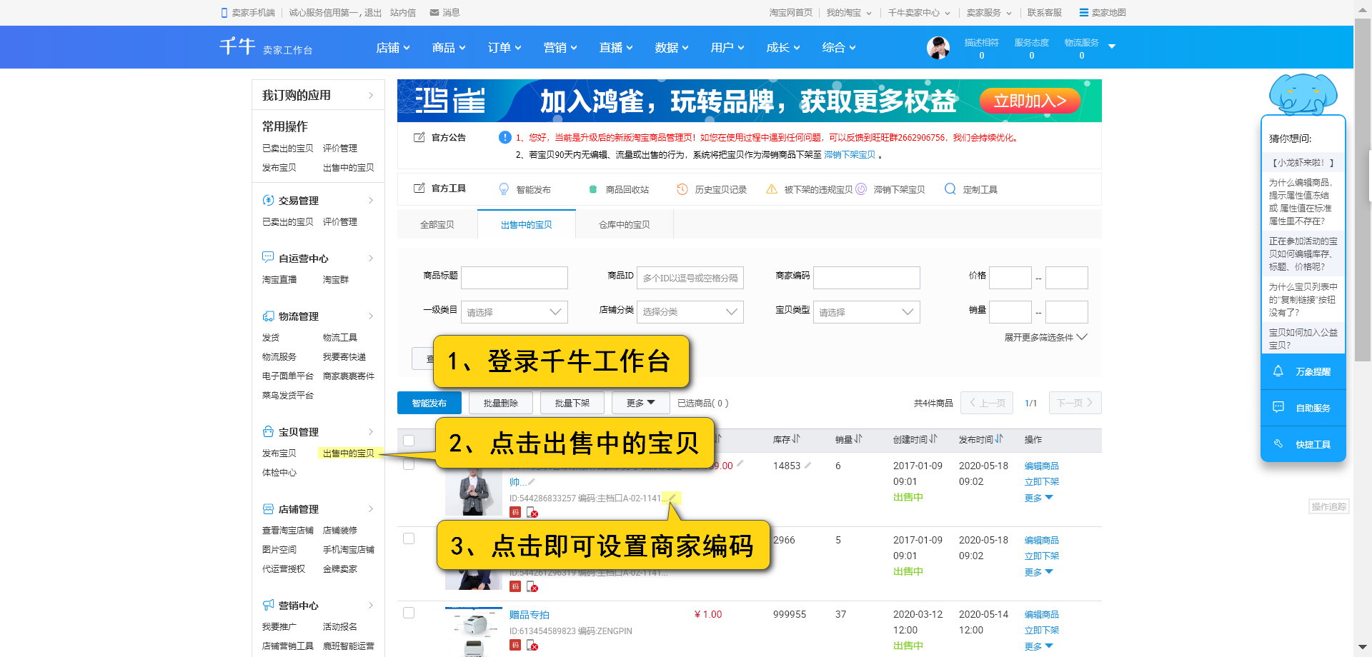Select the 出售中的宝贝 tab
1372x657 pixels.
pyautogui.click(x=527, y=224)
